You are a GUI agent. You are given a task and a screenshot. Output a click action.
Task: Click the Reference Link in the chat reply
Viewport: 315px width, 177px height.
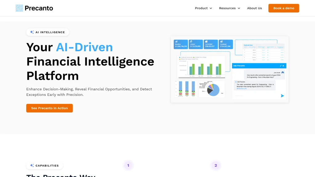pos(241,88)
